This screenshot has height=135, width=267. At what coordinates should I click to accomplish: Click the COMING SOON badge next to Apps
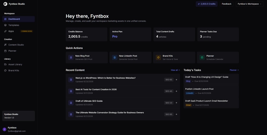click(27, 31)
